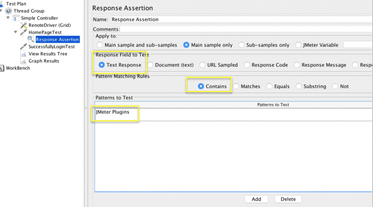The height and width of the screenshot is (207, 373).
Task: Click the SuccessfullyLoginTest pipette icon
Action: pyautogui.click(x=23, y=47)
